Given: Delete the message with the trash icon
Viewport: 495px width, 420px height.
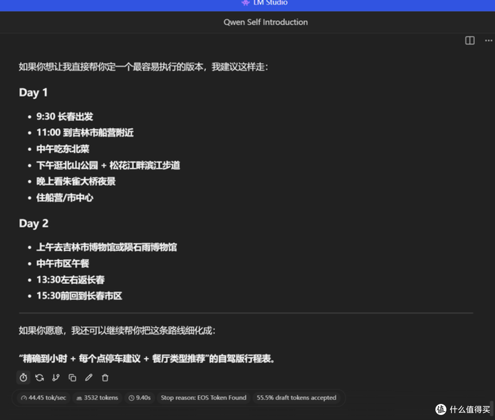Looking at the screenshot, I should pos(105,377).
